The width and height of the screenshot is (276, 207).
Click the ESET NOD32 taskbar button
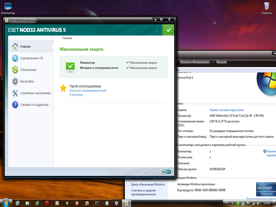pyautogui.click(x=127, y=203)
